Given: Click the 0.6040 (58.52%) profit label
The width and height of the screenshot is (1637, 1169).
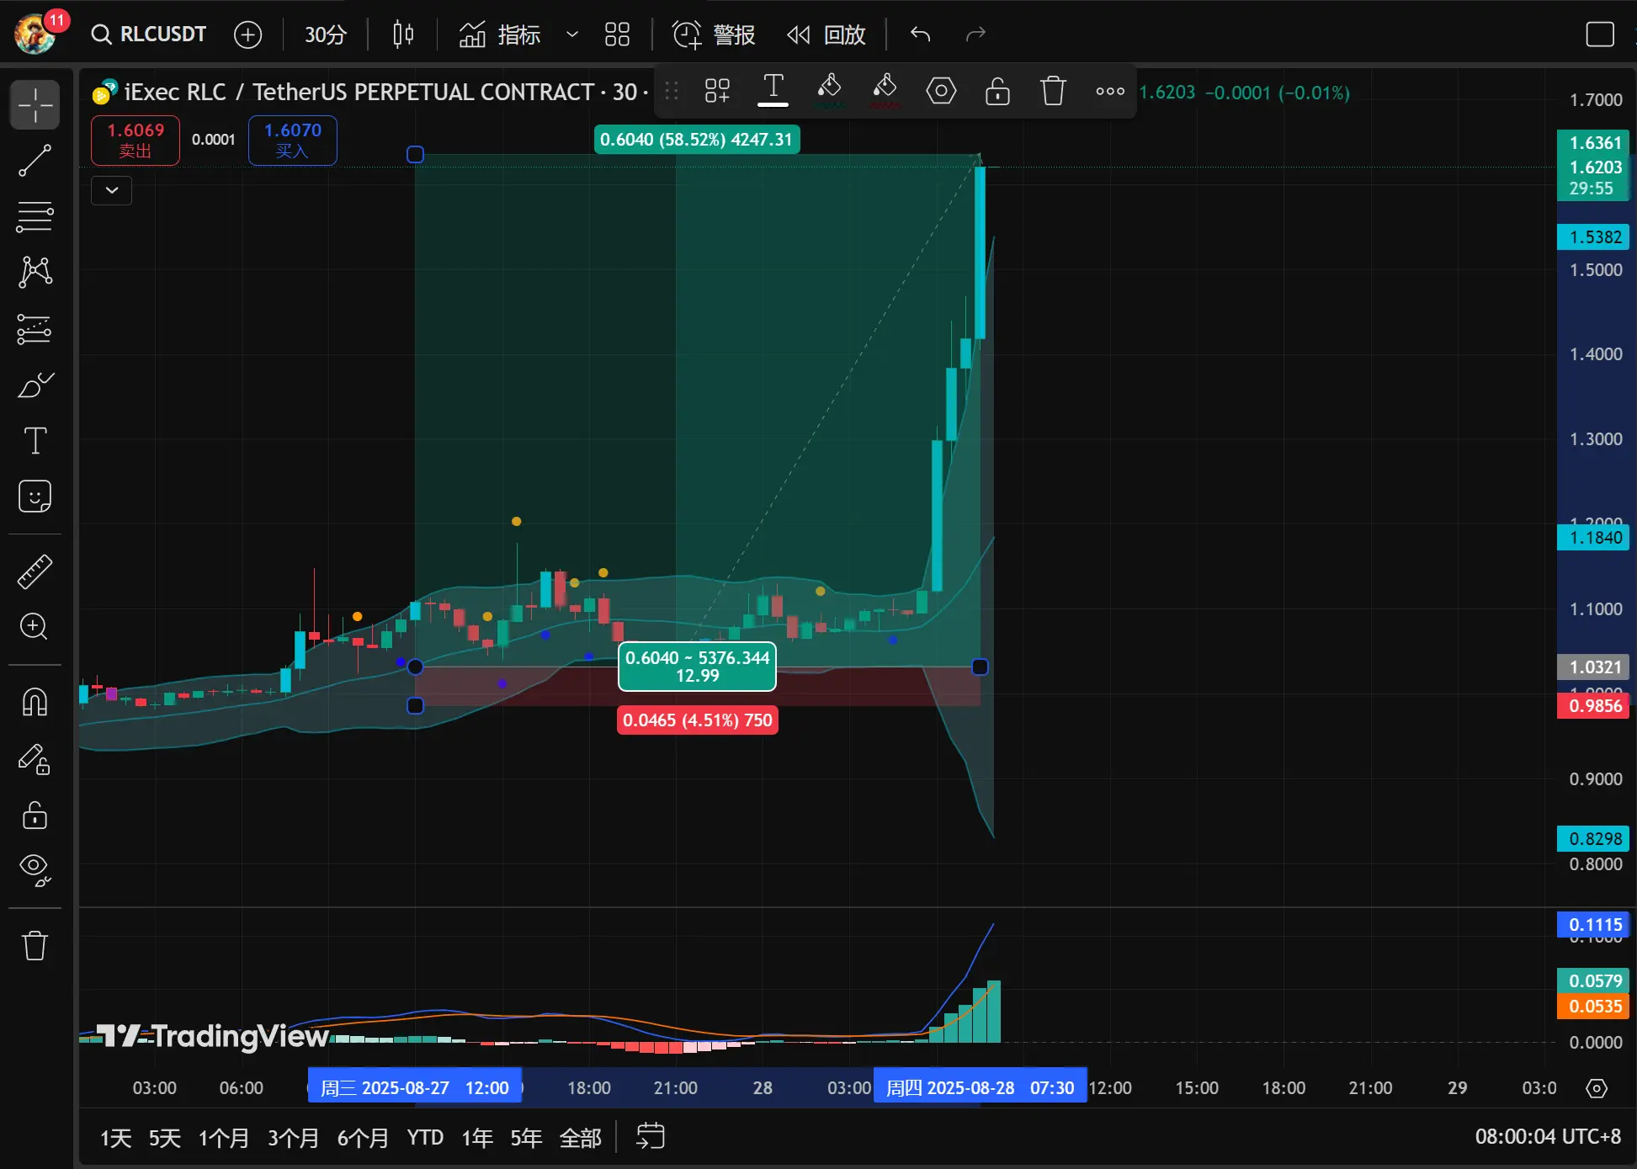Looking at the screenshot, I should (697, 140).
